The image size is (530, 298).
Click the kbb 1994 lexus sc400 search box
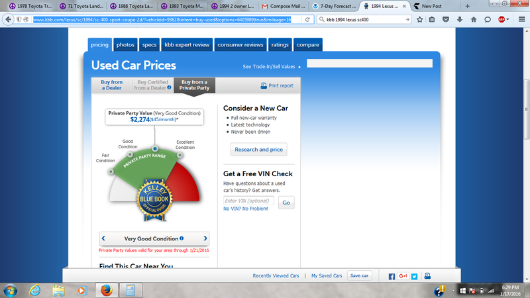pos(364,20)
